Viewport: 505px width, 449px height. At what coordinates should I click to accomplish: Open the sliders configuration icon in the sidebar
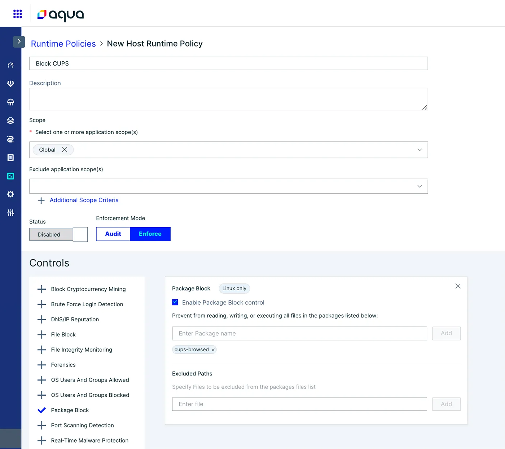(x=10, y=212)
